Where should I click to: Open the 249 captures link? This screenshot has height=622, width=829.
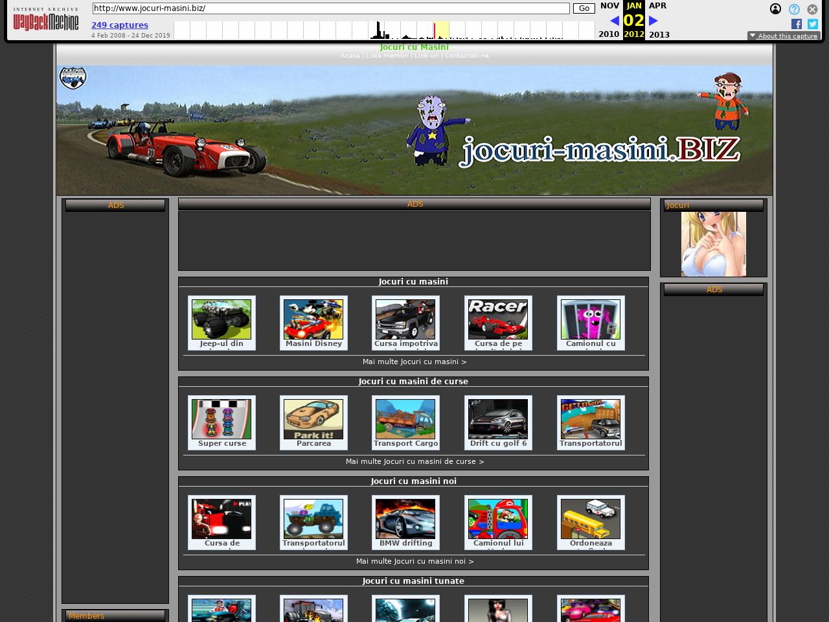pyautogui.click(x=120, y=25)
